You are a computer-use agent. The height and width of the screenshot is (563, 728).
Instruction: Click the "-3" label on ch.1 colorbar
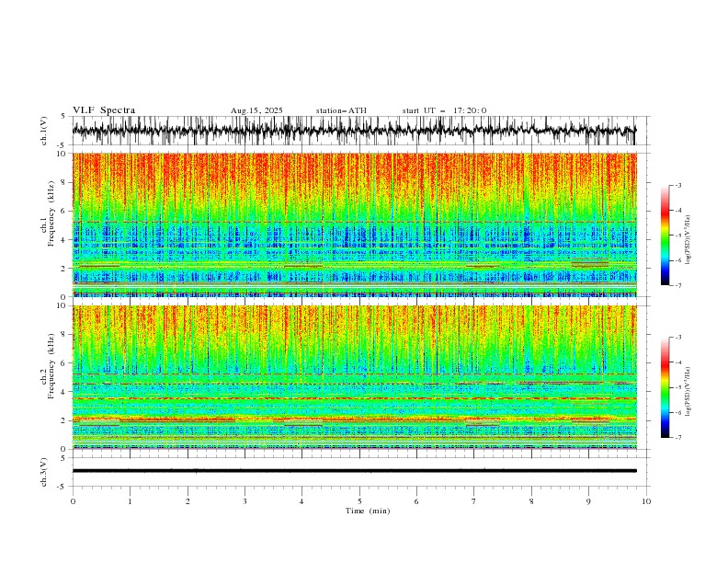tap(678, 185)
